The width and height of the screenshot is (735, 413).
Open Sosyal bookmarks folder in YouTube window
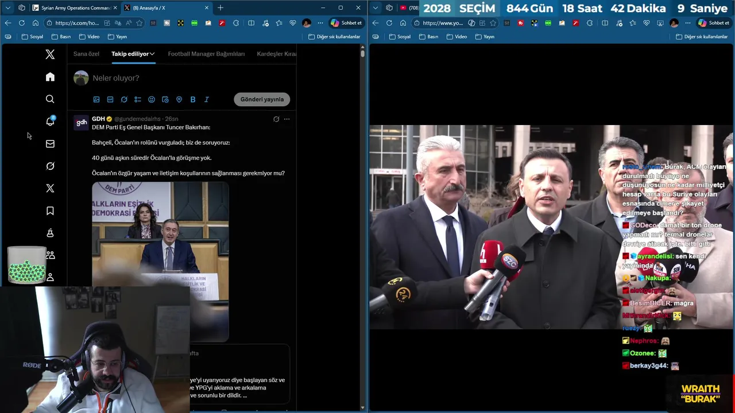click(400, 37)
